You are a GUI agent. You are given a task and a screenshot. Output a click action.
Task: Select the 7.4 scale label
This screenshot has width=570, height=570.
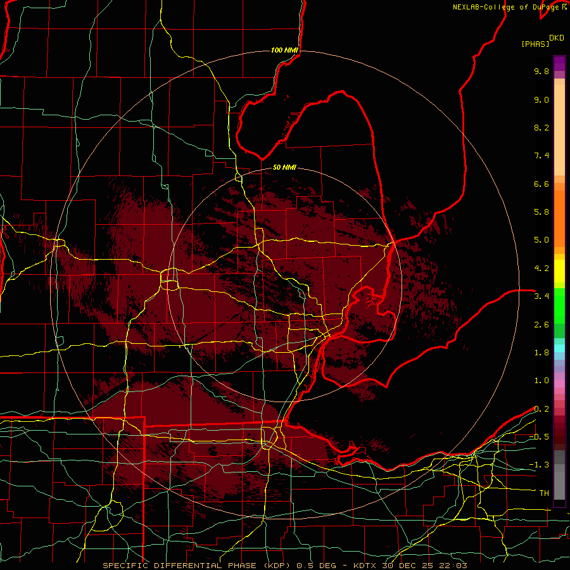click(541, 156)
